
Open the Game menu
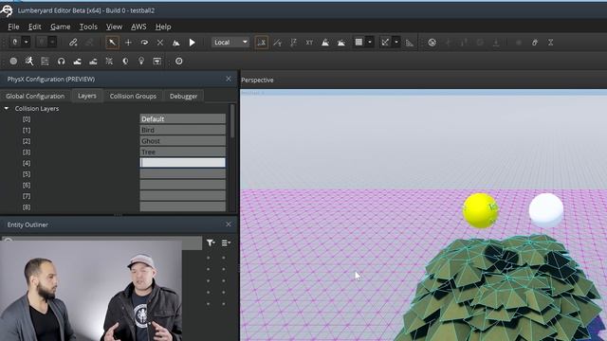(x=61, y=27)
